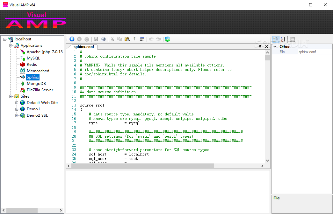
Task: Click the Restart service icon
Action: (x=87, y=39)
